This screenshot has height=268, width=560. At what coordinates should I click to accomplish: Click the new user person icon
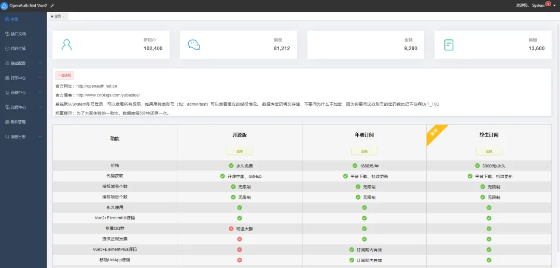point(66,45)
